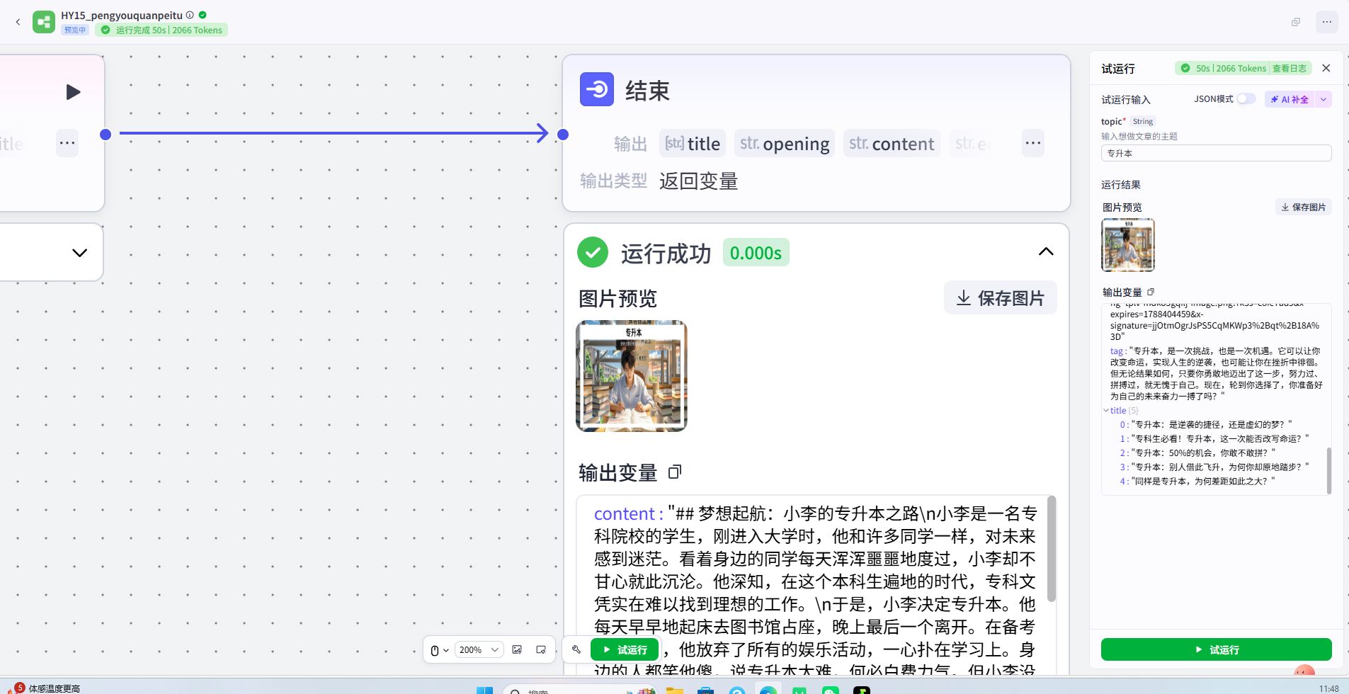The height and width of the screenshot is (694, 1349).
Task: Click the 结束 end node icon
Action: 597,89
